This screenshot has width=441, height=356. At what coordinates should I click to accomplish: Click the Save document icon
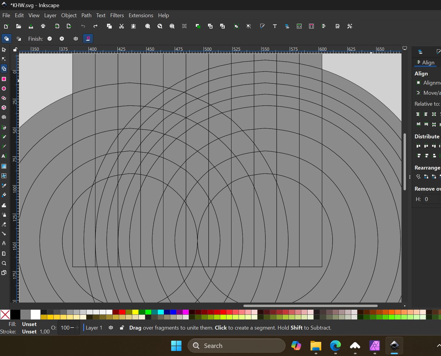click(31, 26)
